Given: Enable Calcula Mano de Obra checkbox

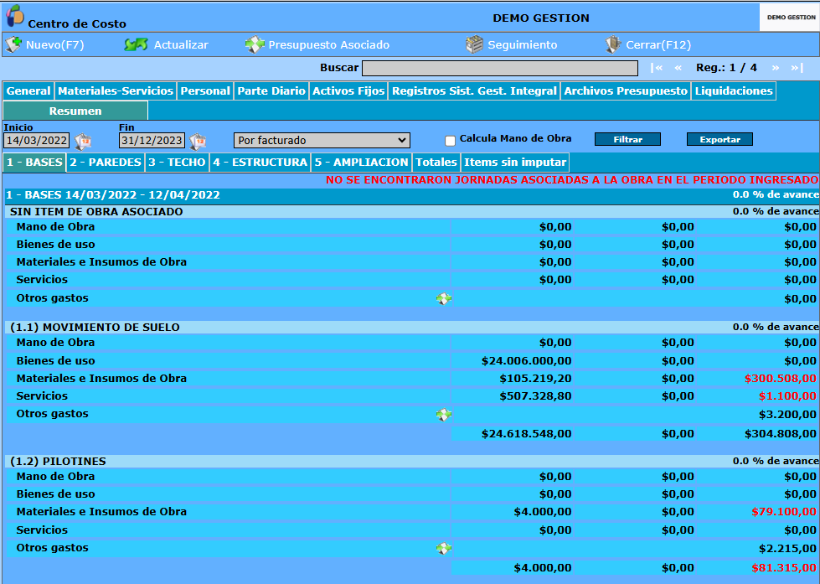Looking at the screenshot, I should coord(451,141).
